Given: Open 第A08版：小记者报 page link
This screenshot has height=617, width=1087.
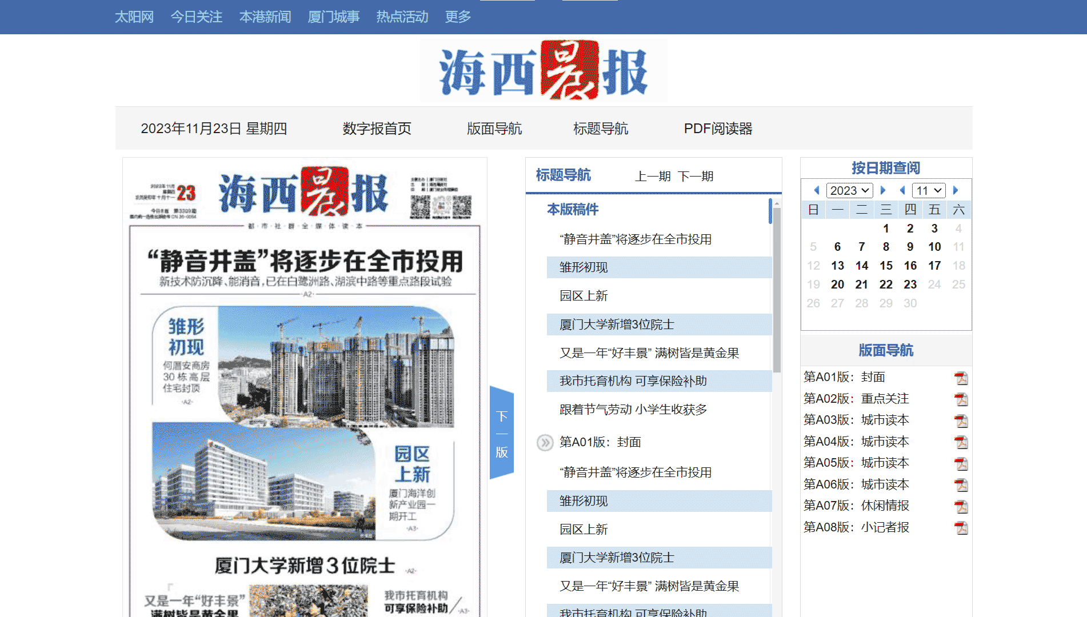Looking at the screenshot, I should tap(856, 527).
